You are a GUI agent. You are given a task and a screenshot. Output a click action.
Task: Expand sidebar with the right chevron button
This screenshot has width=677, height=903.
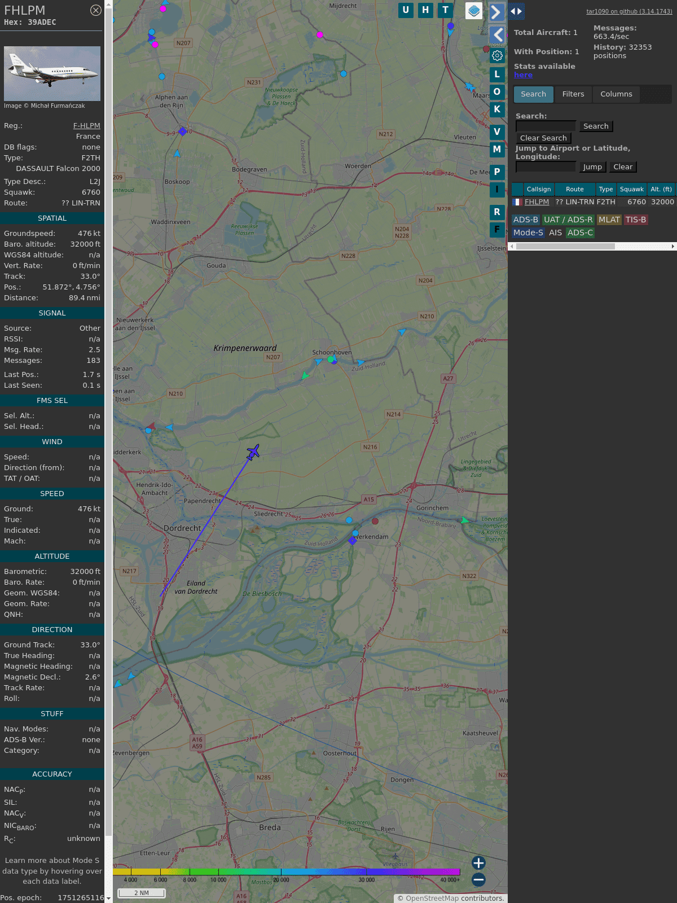pos(496,12)
